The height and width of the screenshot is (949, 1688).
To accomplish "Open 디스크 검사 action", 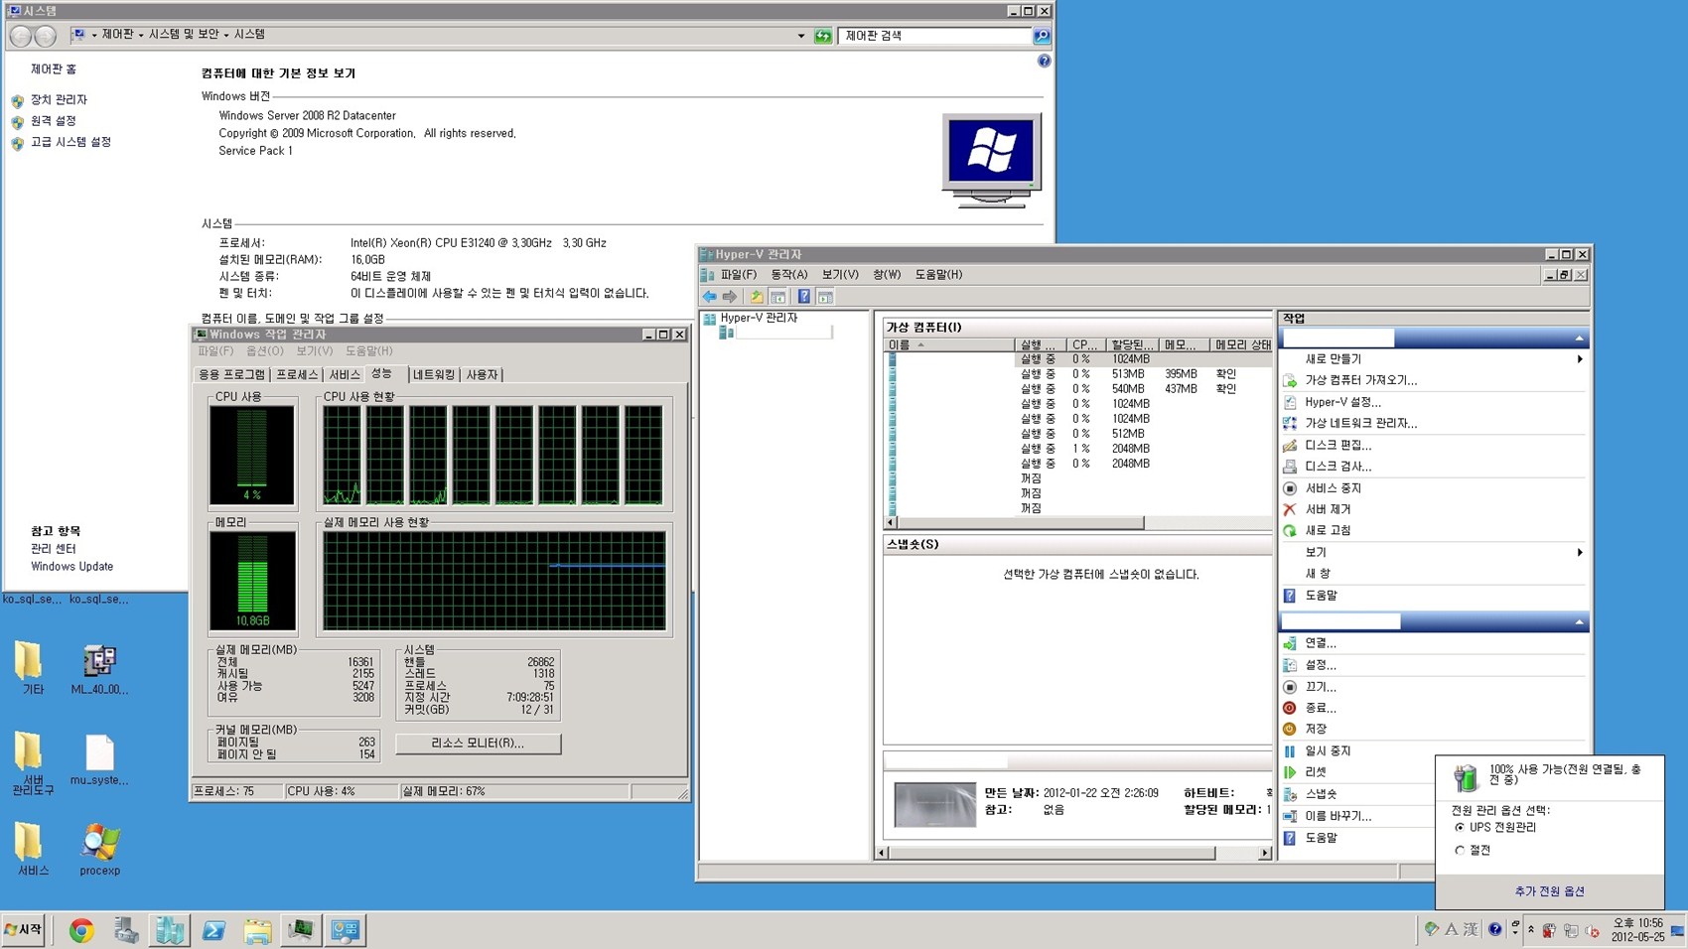I will 1337,466.
